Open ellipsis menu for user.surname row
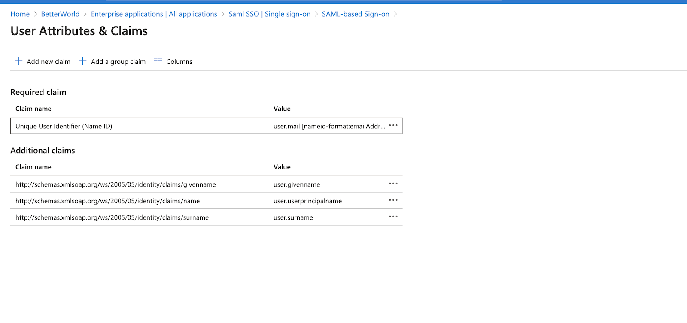The width and height of the screenshot is (687, 323). pos(393,217)
